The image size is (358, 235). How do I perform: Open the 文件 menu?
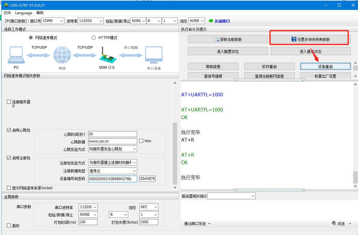click(x=7, y=13)
